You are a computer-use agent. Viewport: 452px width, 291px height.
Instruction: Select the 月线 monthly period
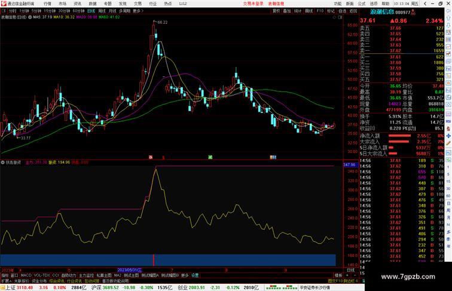coord(112,11)
